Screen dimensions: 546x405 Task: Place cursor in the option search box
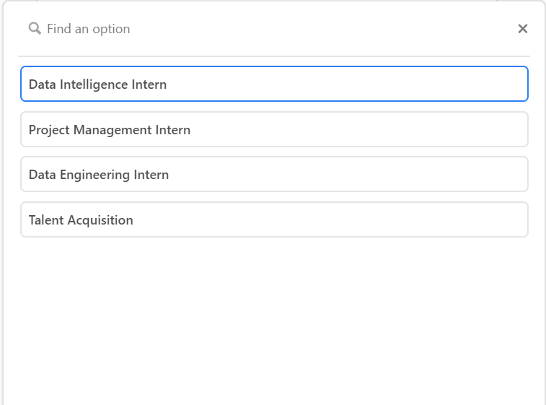[x=272, y=29]
